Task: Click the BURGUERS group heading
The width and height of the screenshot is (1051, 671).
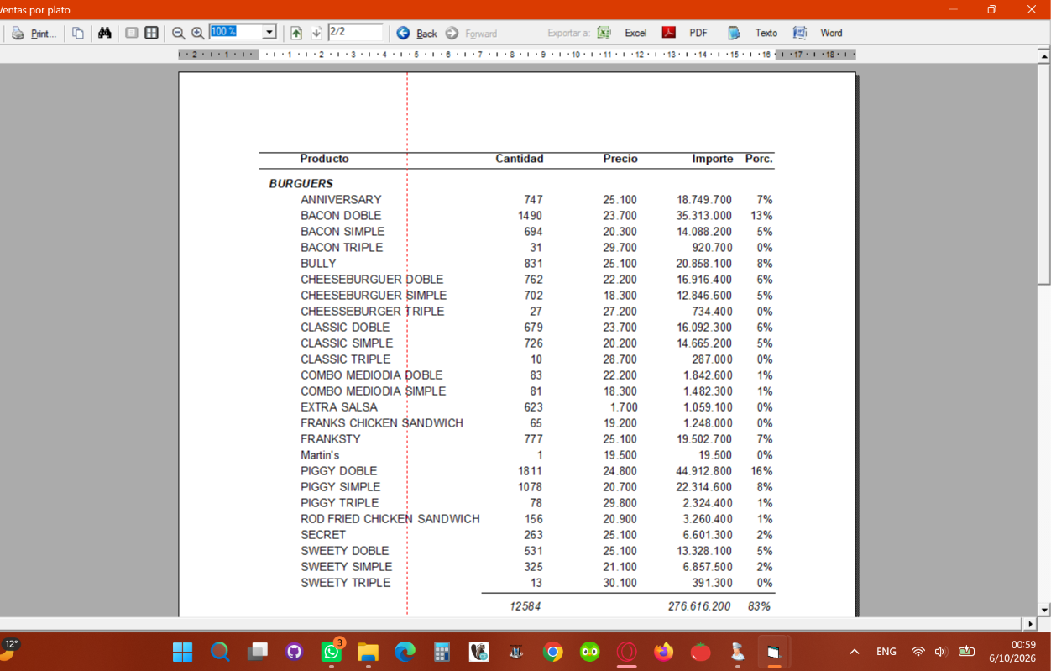Action: (x=301, y=183)
